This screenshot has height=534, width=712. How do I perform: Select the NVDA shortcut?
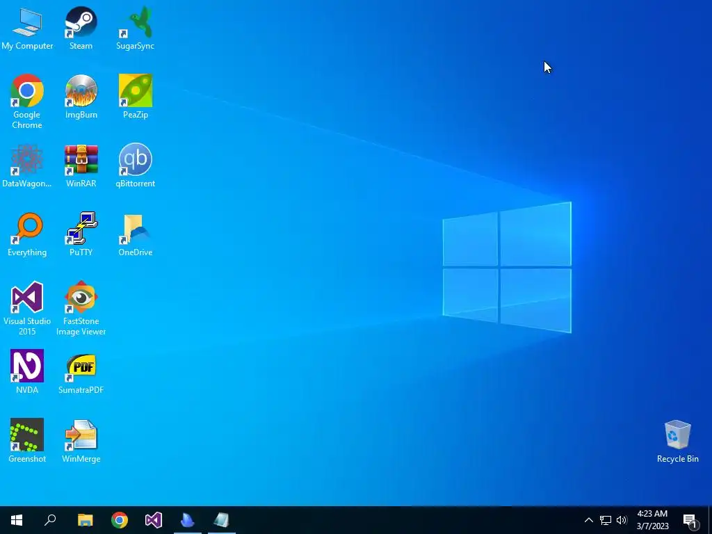[27, 372]
